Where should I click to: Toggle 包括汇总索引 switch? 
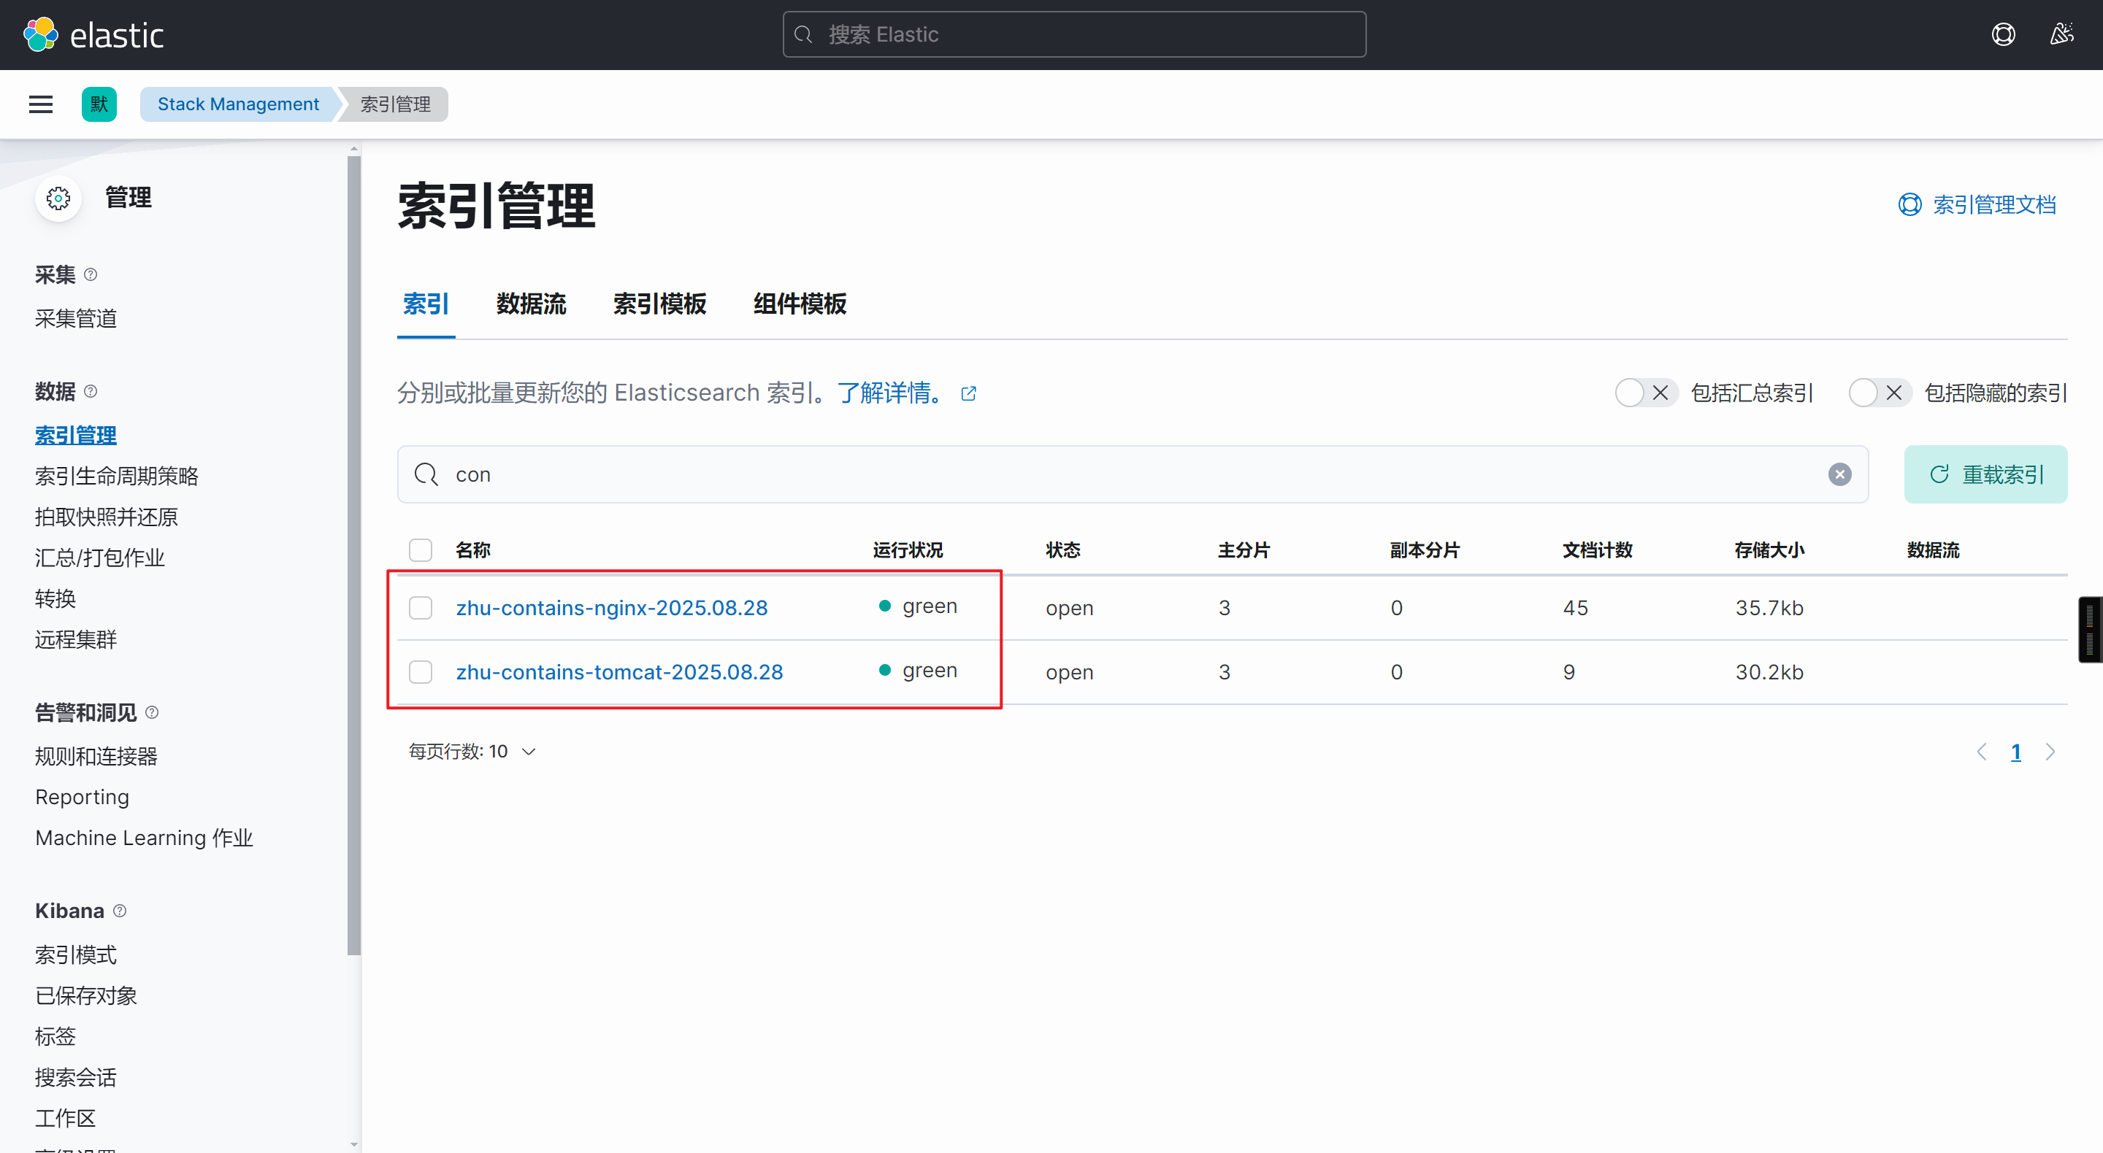tap(1646, 393)
